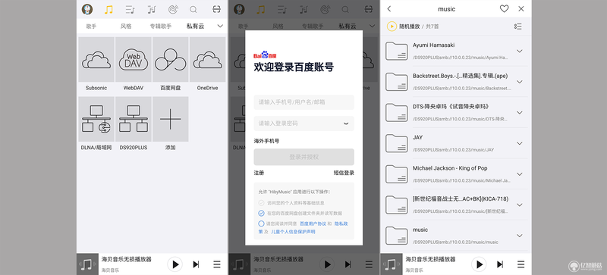The image size is (607, 275).
Task: Open the 儿童个人信息保护声明 link
Action: coord(293,232)
